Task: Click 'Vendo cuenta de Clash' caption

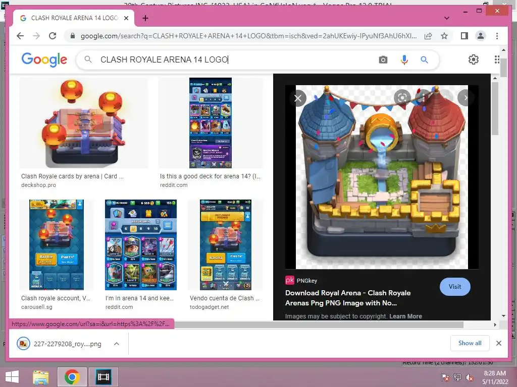Action: click(225, 298)
